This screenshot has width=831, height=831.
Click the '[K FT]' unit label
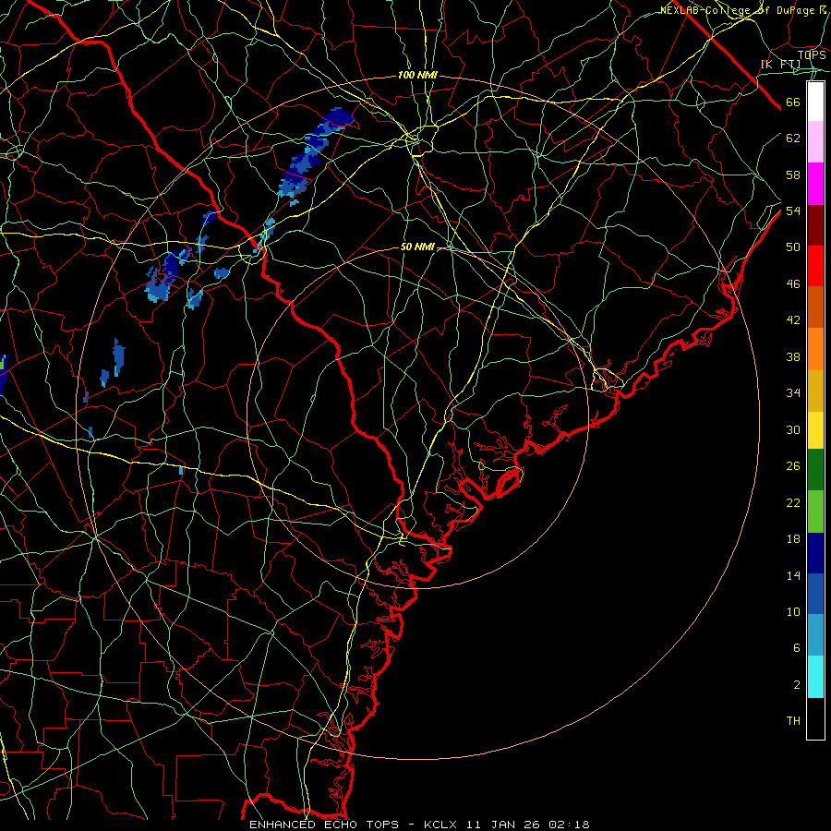(x=780, y=64)
